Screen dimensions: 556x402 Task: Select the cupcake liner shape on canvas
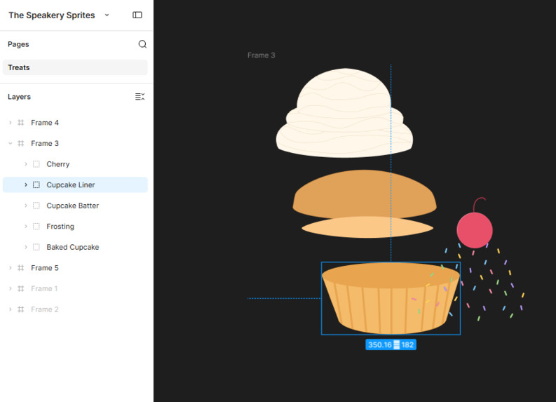coord(391,298)
